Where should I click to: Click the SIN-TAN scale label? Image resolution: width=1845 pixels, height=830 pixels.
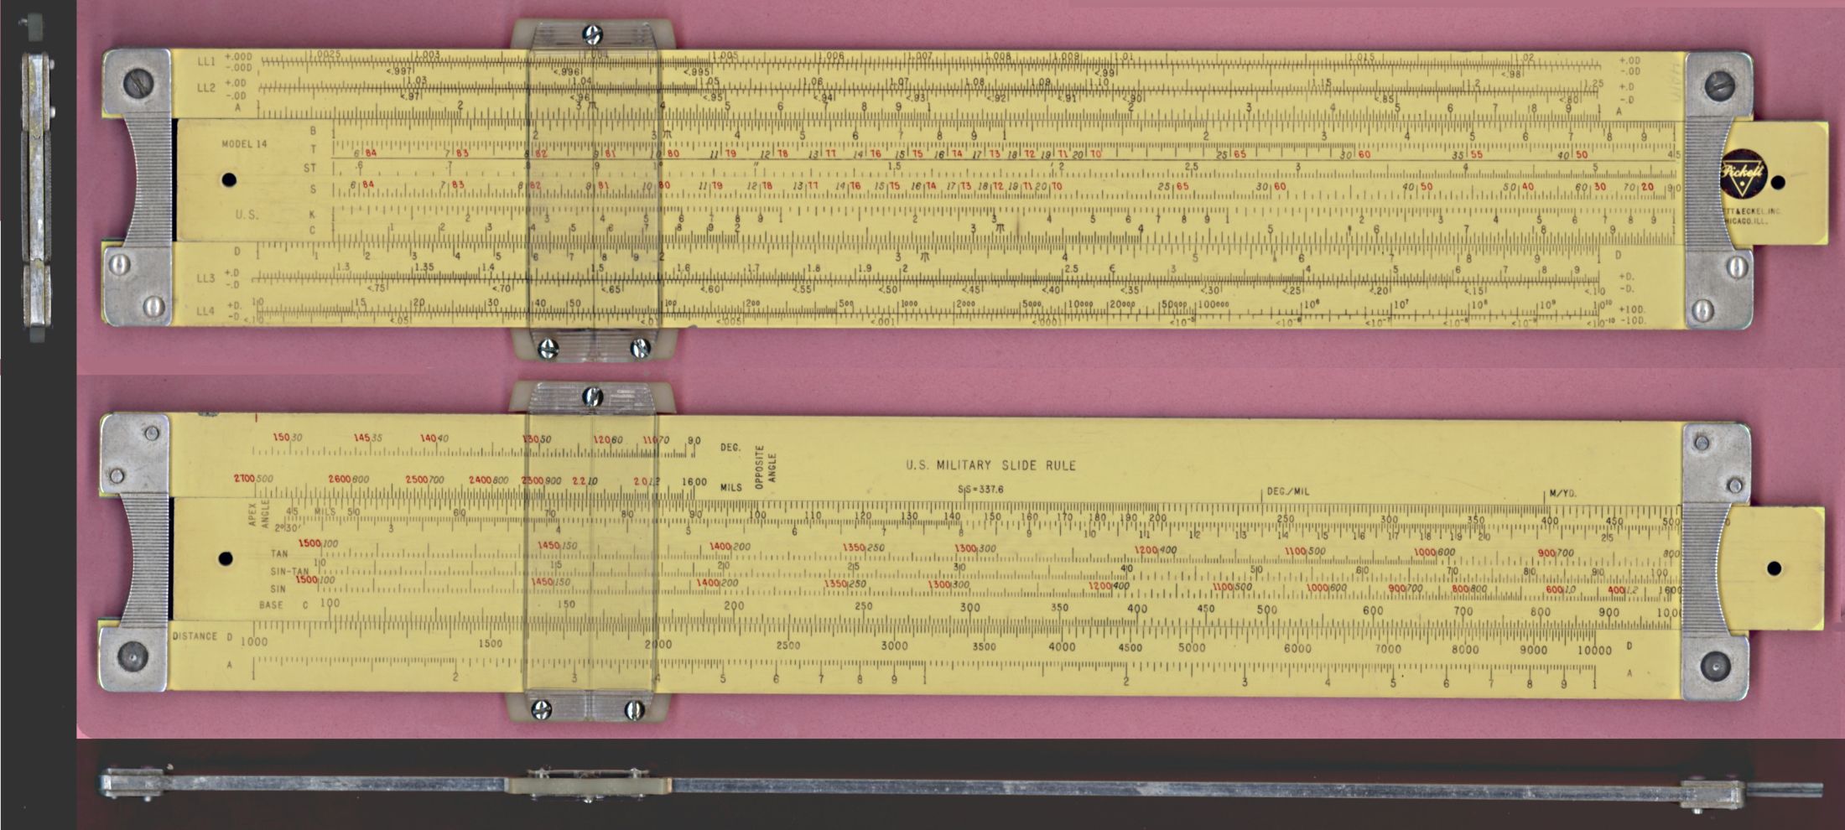tap(289, 572)
